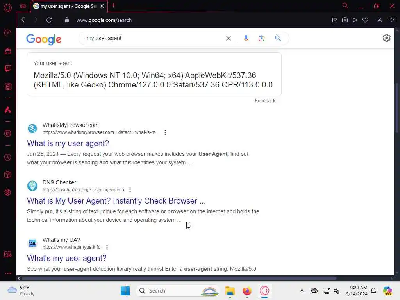Go back to previous page
Image resolution: width=400 pixels, height=300 pixels.
23,20
